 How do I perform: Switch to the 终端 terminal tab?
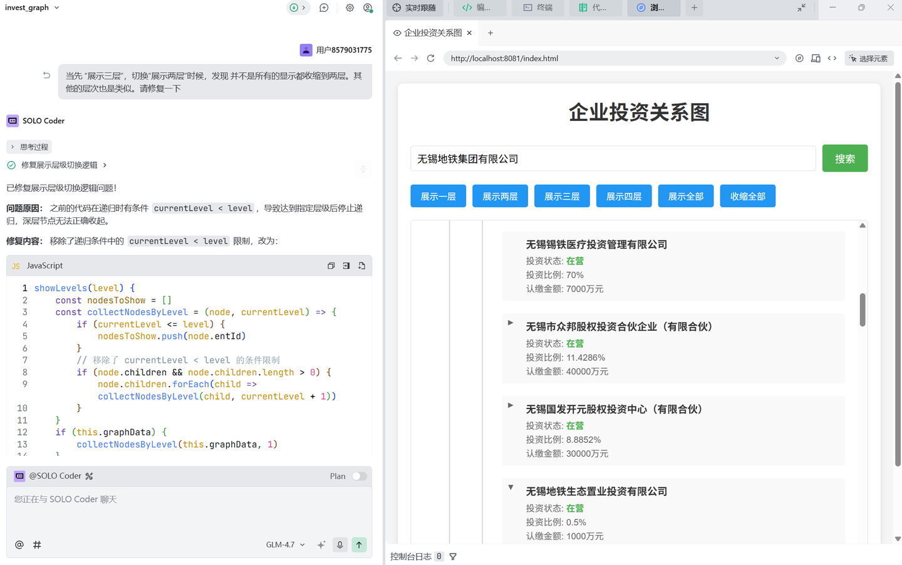coord(538,8)
